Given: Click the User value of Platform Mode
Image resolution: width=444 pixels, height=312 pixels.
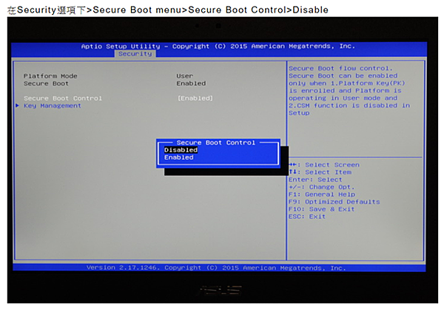Looking at the screenshot, I should pyautogui.click(x=184, y=76).
